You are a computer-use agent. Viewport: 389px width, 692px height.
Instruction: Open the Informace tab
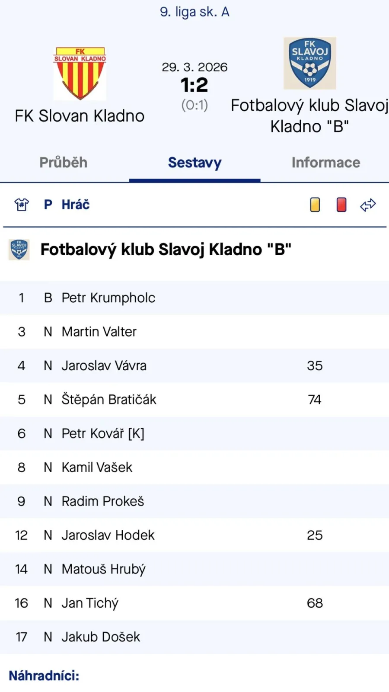[325, 163]
